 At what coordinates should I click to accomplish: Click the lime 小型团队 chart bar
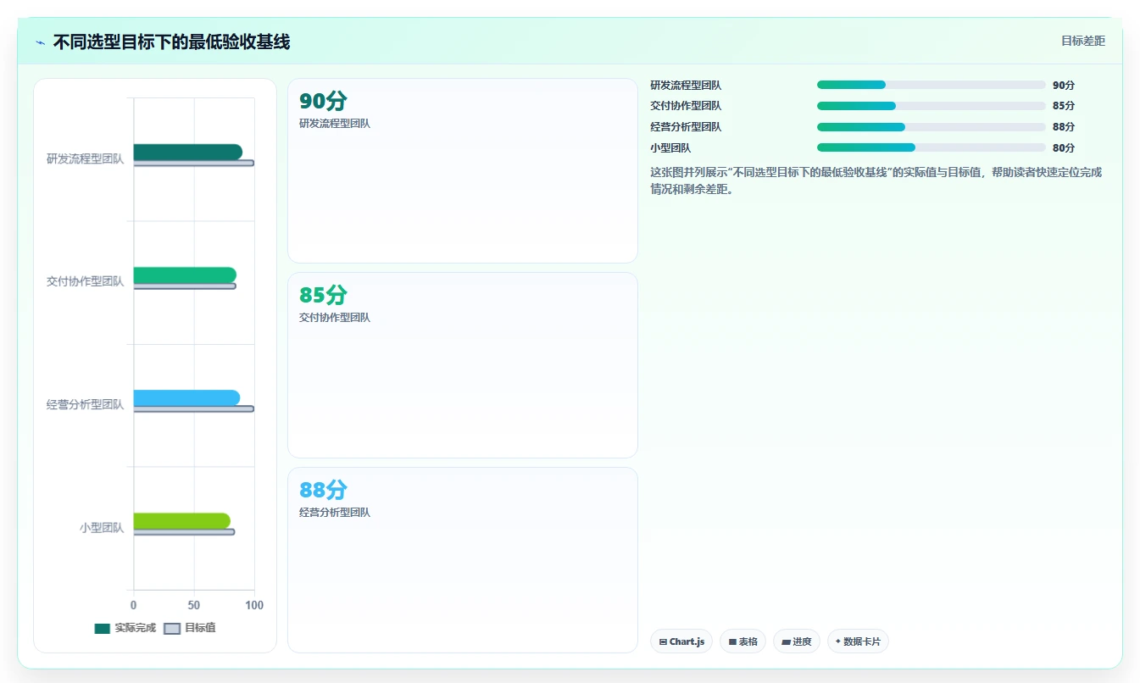[181, 521]
